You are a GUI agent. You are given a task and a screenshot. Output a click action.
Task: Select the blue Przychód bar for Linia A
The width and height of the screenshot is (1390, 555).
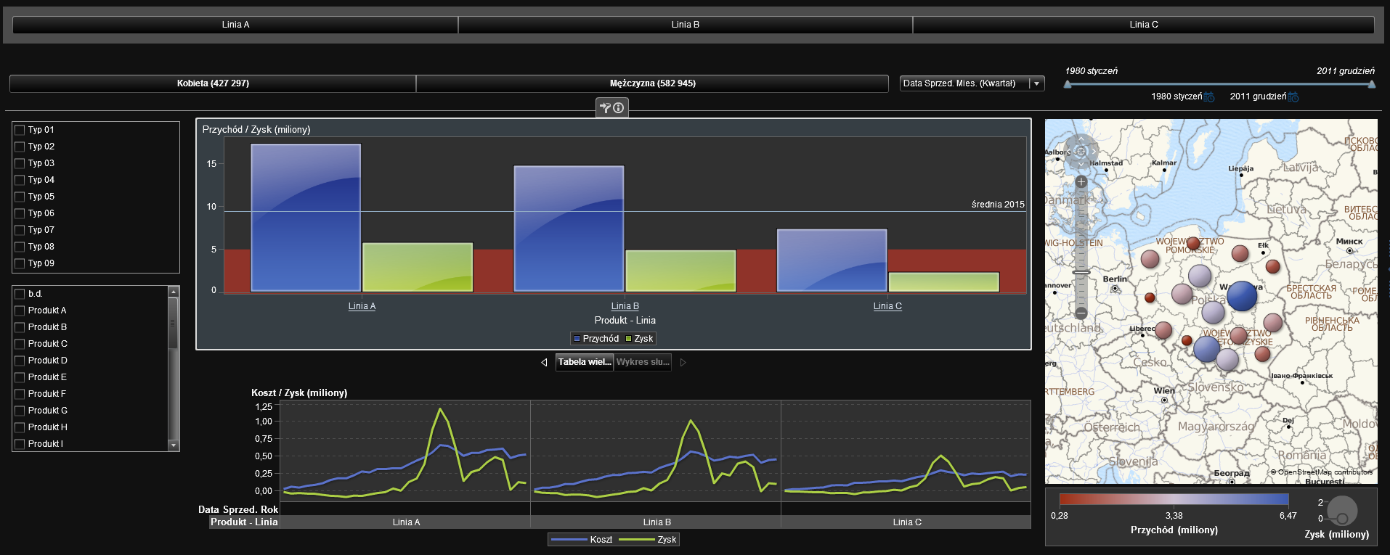(306, 218)
